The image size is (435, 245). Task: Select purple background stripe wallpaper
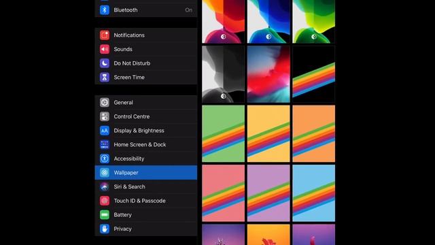[x=268, y=193]
